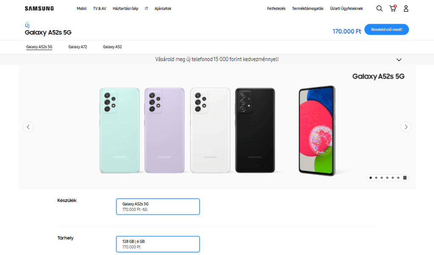Open the search magnifier icon
Viewport: 434px width, 255px height.
[379, 8]
